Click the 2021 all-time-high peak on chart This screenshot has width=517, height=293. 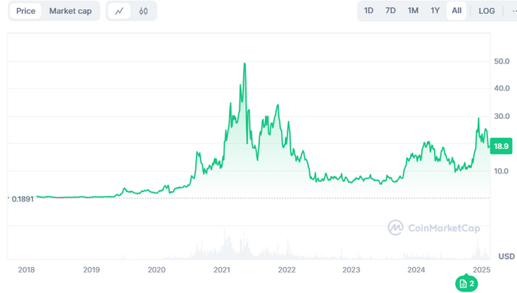[244, 63]
